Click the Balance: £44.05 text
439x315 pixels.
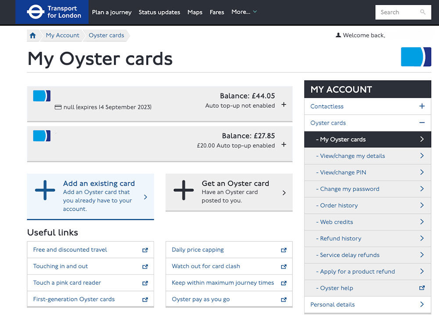[x=247, y=96]
